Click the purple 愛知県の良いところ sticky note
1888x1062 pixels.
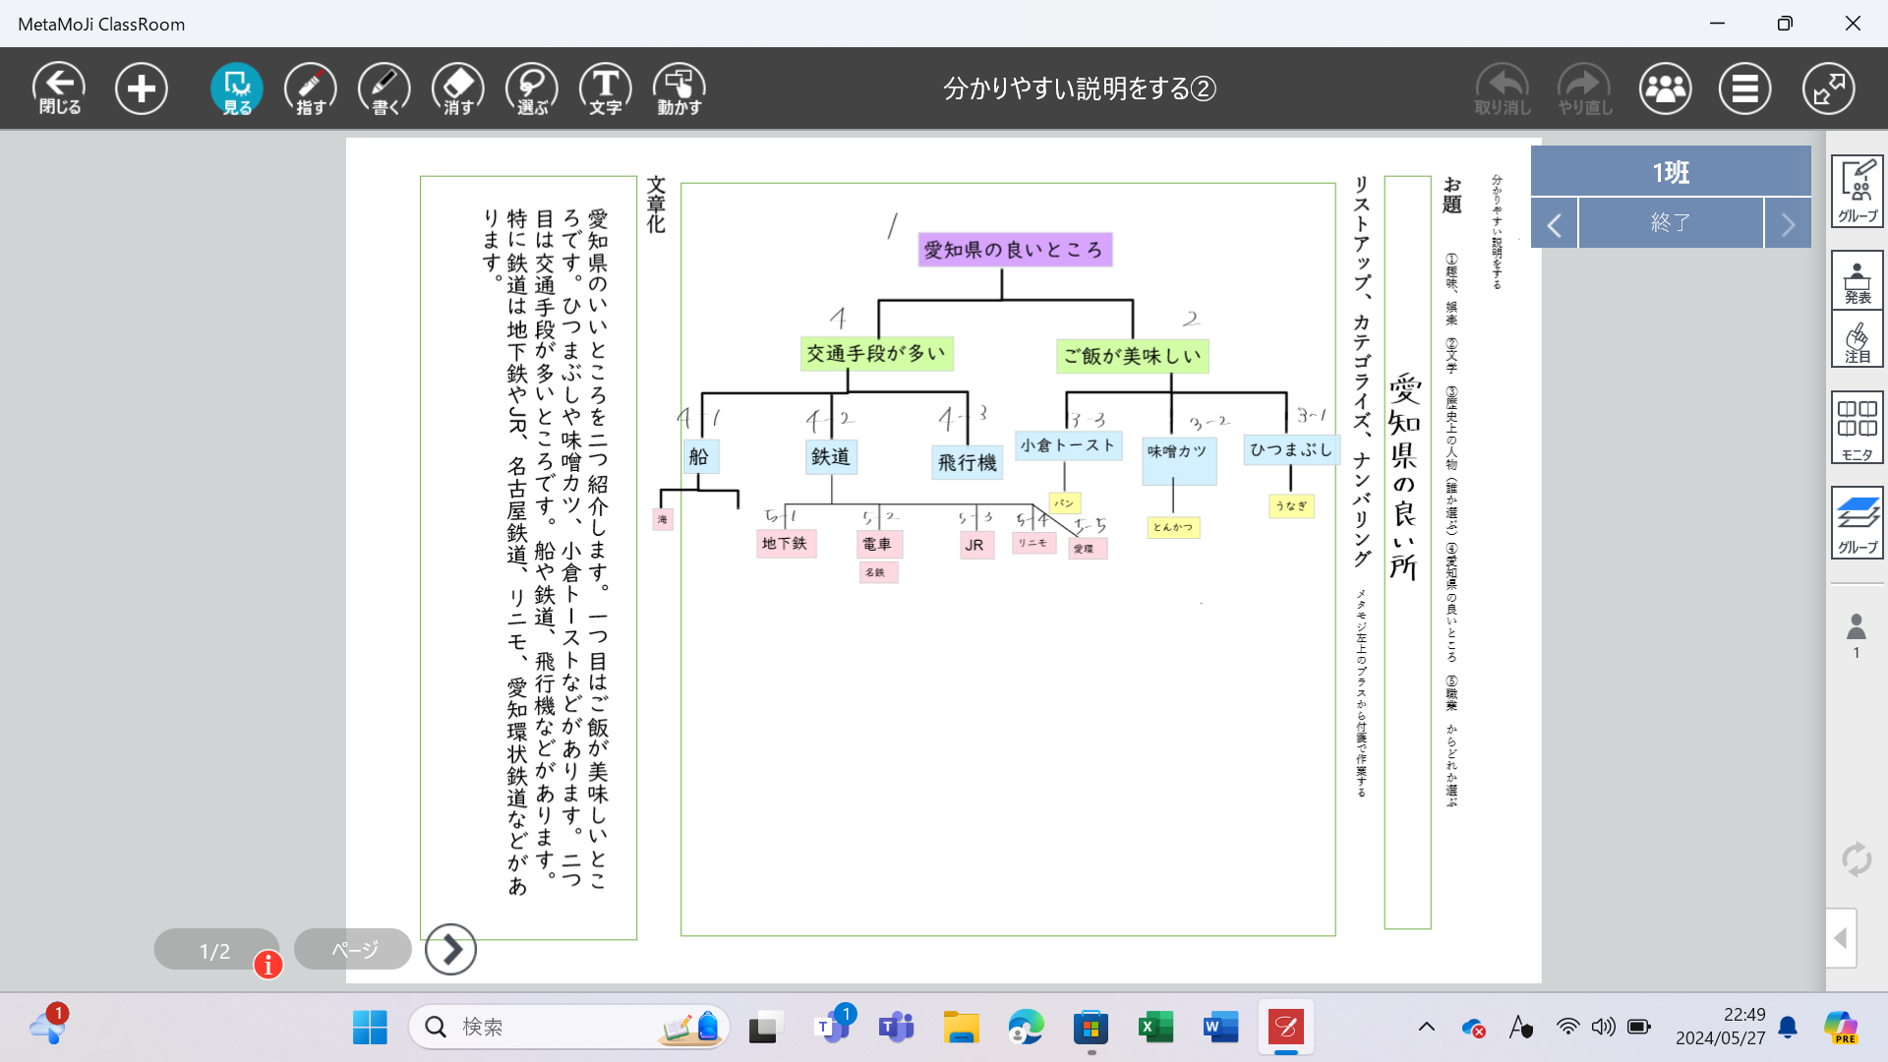point(1014,250)
